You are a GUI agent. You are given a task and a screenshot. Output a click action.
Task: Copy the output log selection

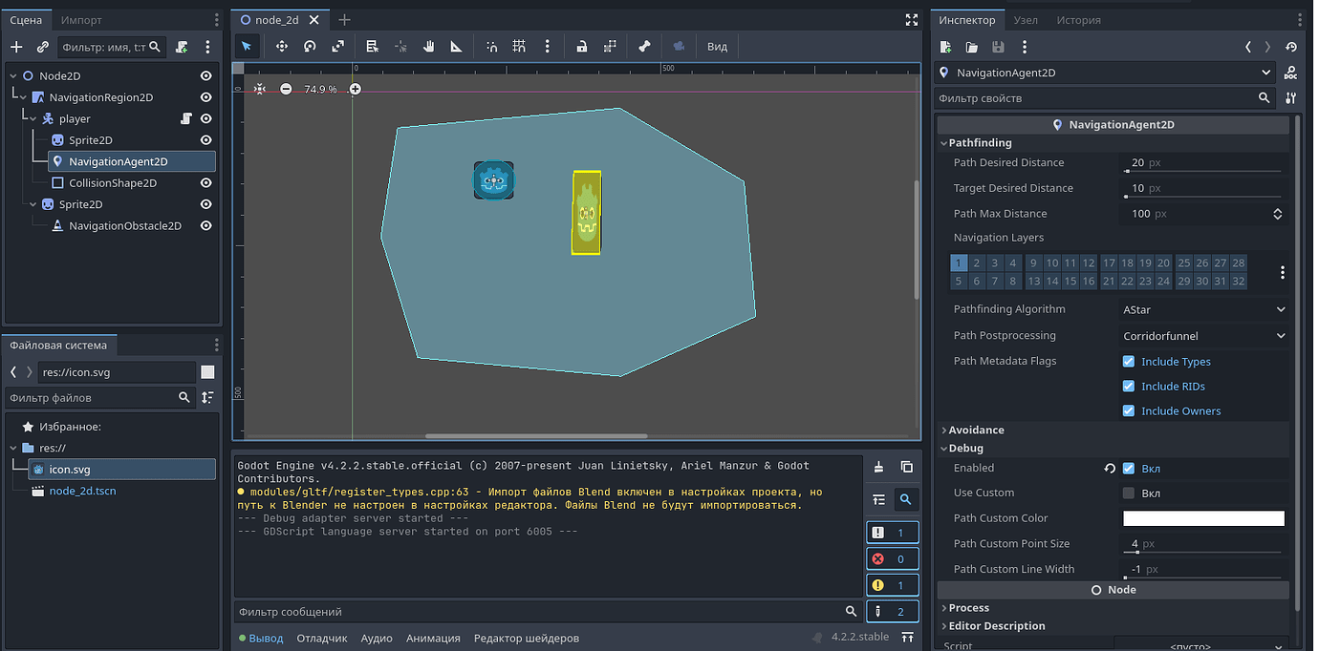906,468
